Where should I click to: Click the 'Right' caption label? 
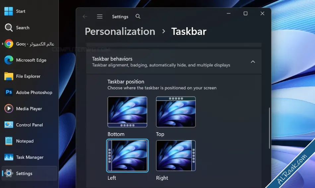pyautogui.click(x=162, y=178)
